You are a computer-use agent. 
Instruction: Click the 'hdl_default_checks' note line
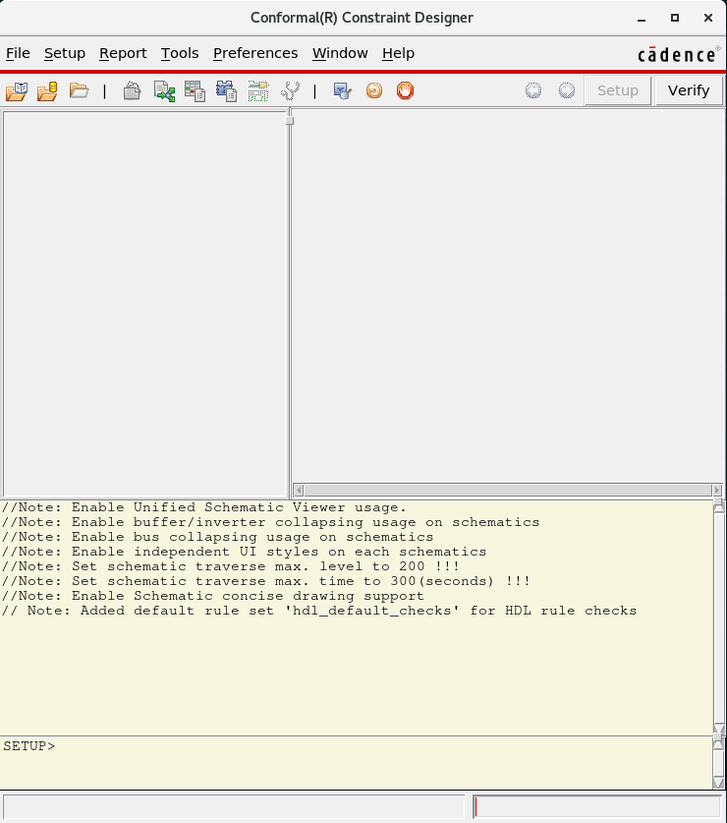[x=319, y=611]
